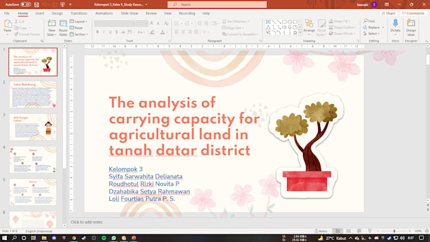Click the Reset slide button
This screenshot has height=242, width=430.
point(77,28)
